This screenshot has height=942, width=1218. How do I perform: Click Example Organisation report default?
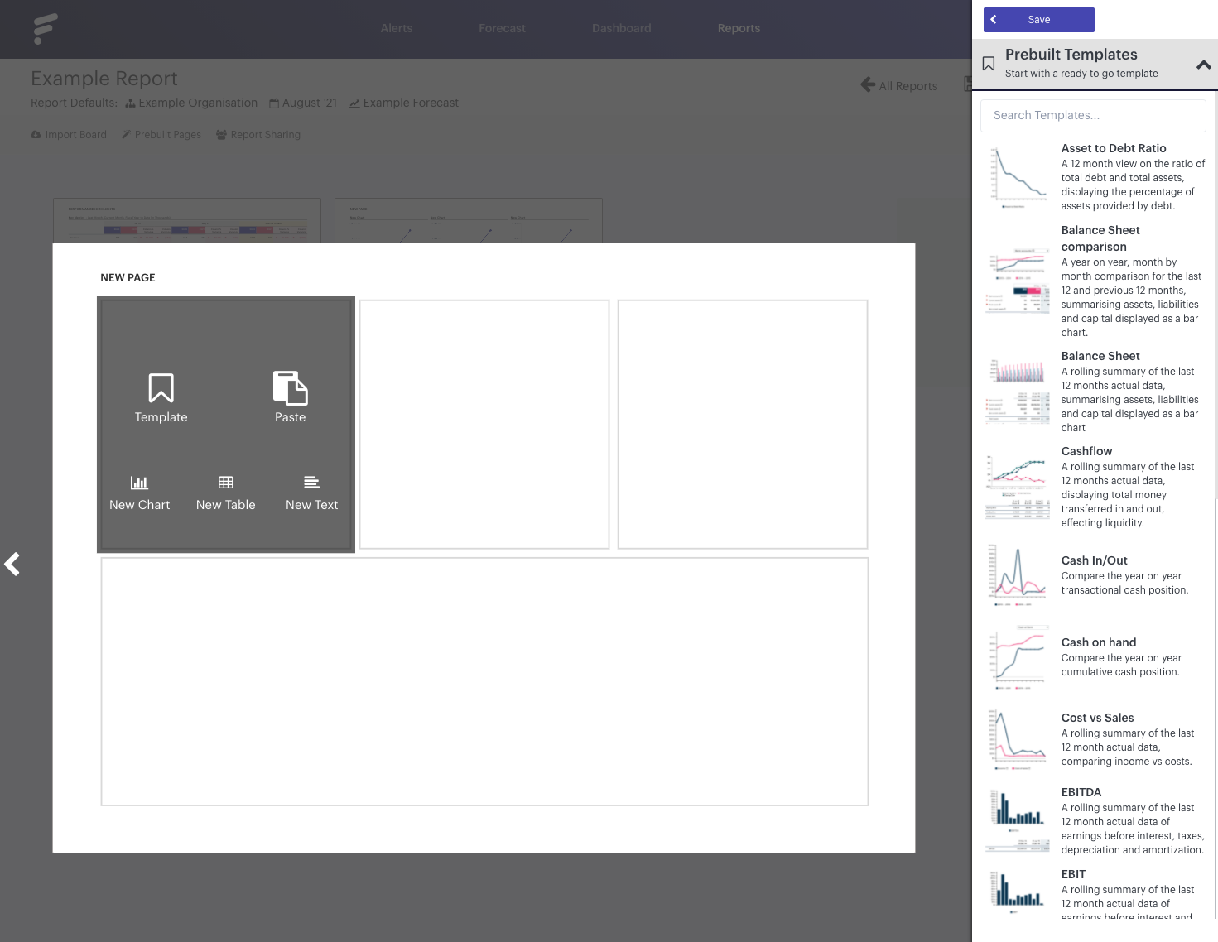point(191,103)
